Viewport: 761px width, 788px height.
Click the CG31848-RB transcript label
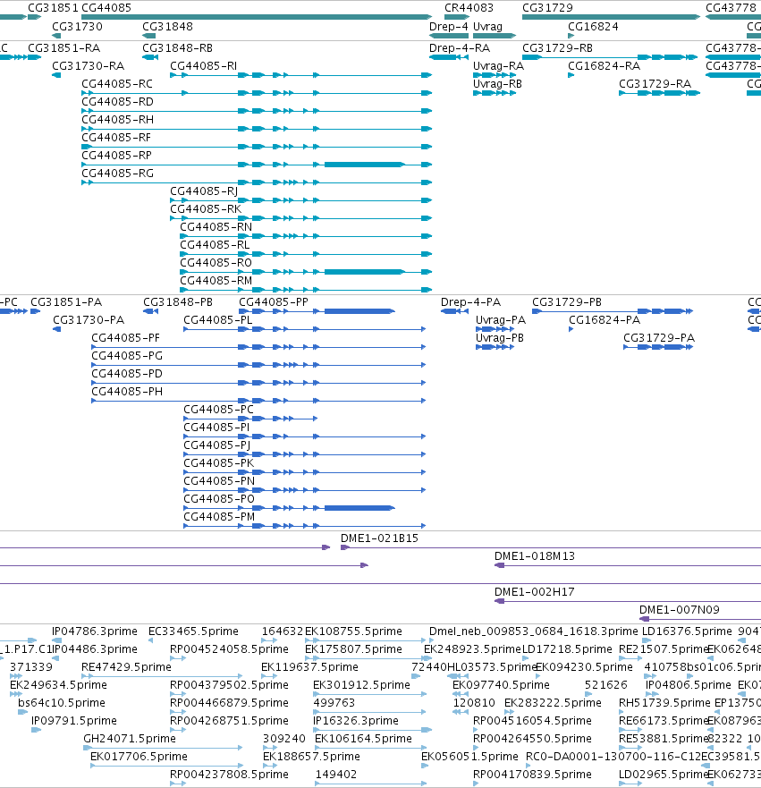tap(177, 47)
